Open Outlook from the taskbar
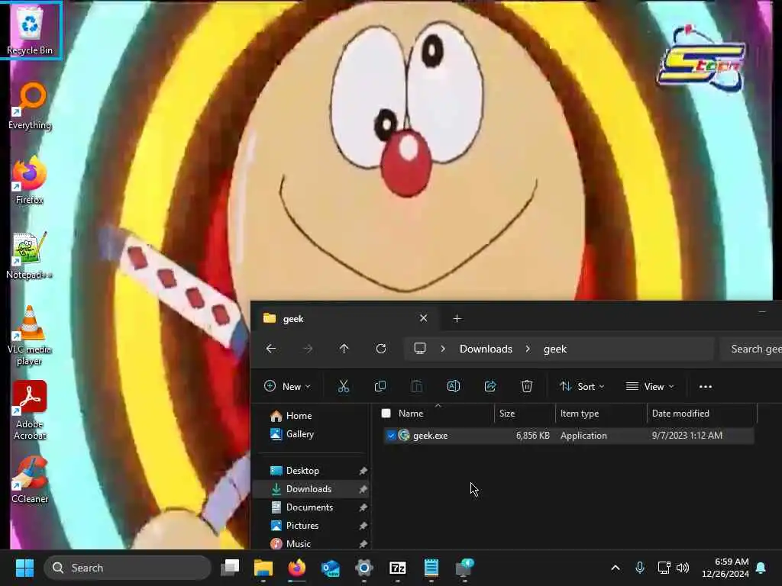This screenshot has height=586, width=782. click(330, 568)
